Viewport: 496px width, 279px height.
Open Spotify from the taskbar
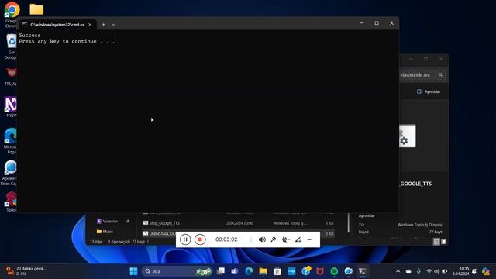[334, 271]
